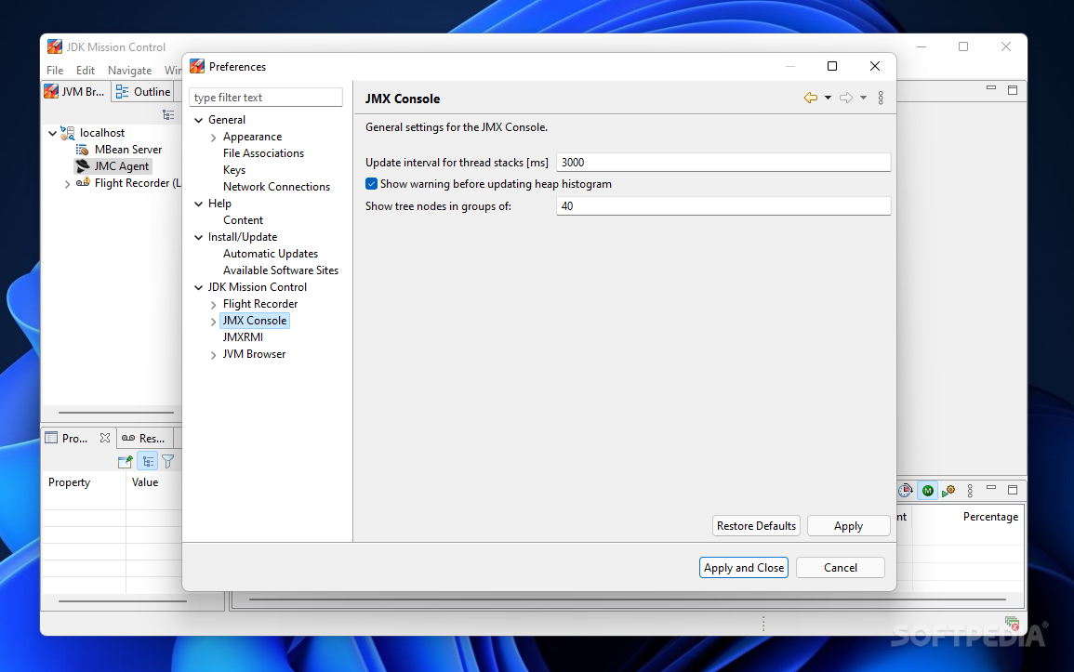Click the Properties filter funnel icon
The width and height of the screenshot is (1074, 672).
click(x=167, y=462)
